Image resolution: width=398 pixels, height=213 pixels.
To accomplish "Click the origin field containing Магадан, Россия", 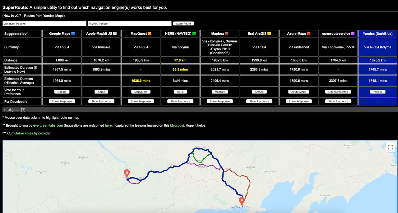I will coord(44,24).
